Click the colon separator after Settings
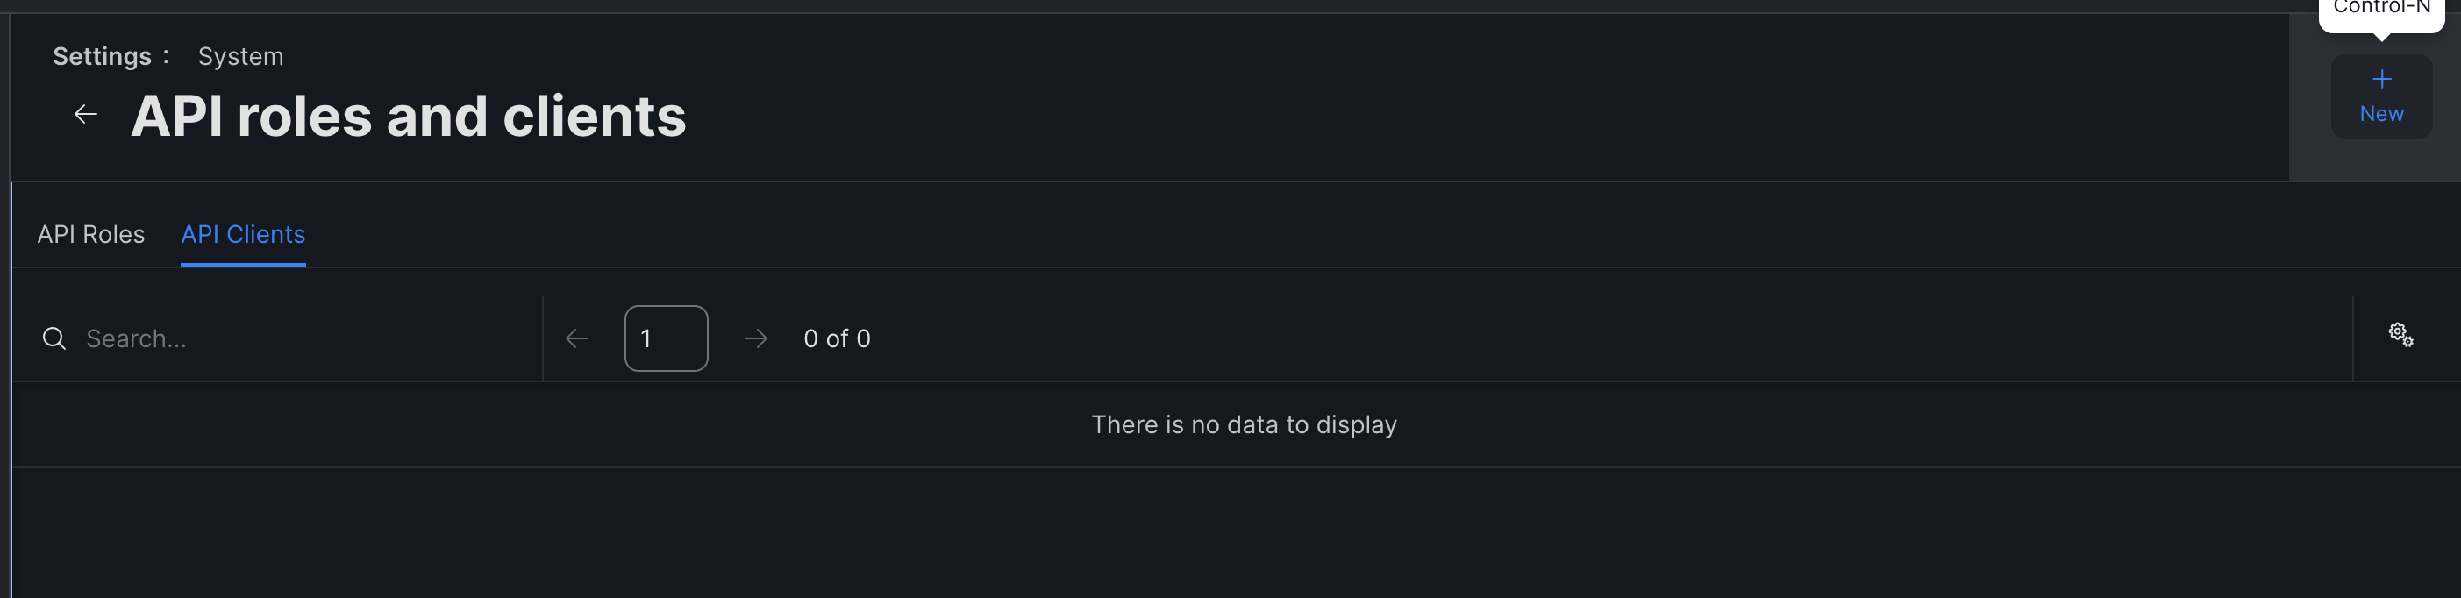The height and width of the screenshot is (598, 2461). 167,57
